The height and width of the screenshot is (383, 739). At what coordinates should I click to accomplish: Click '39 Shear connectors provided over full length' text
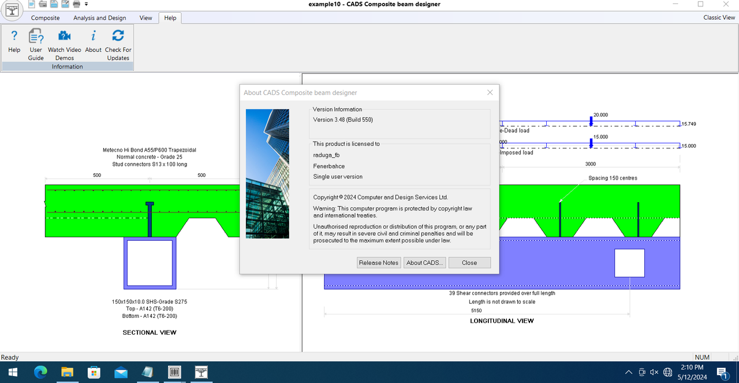point(502,293)
